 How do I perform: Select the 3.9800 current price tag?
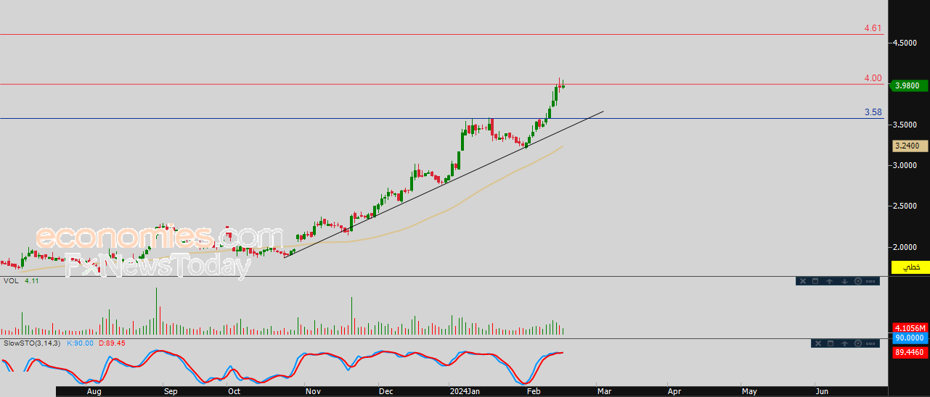pyautogui.click(x=910, y=85)
